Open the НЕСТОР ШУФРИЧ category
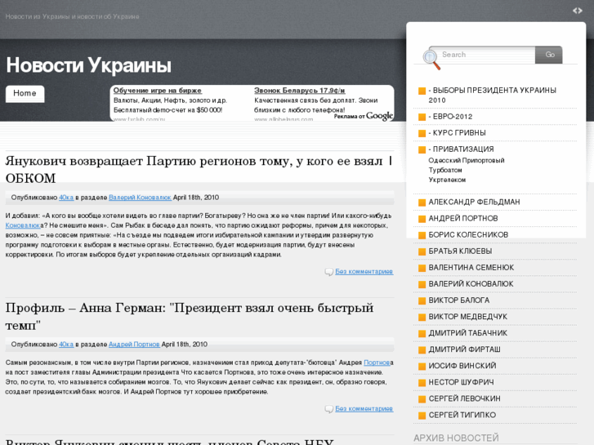This screenshot has height=445, width=594. 461,382
